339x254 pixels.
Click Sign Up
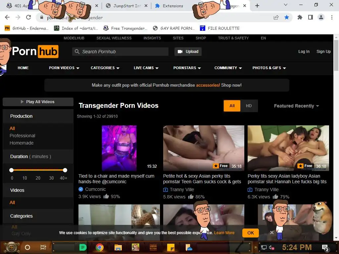coord(323,52)
